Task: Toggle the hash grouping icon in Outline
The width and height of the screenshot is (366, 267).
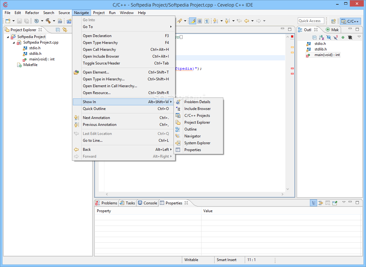Action: pos(350,37)
